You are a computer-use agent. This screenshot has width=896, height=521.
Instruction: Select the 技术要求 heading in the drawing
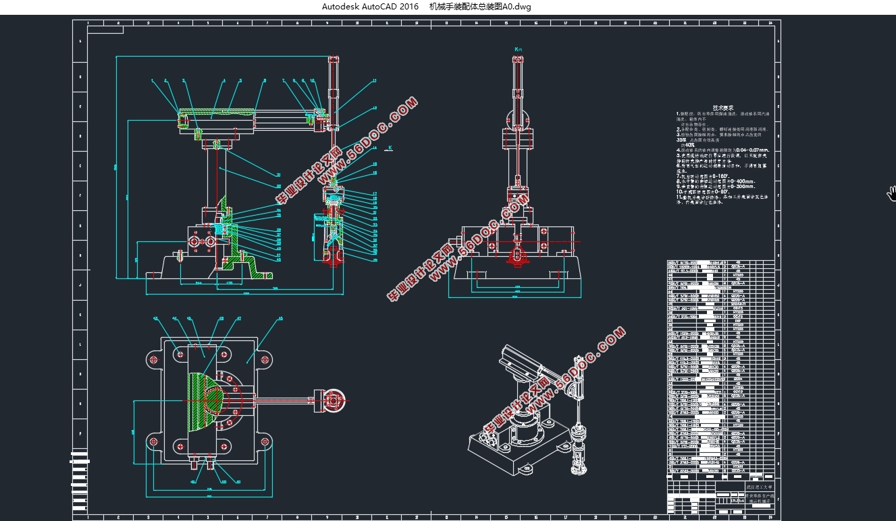pos(724,108)
